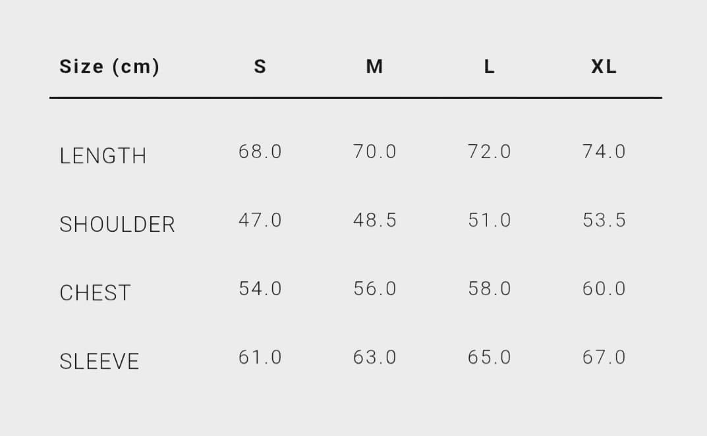Click the 65.0 sleeve value

tap(490, 357)
